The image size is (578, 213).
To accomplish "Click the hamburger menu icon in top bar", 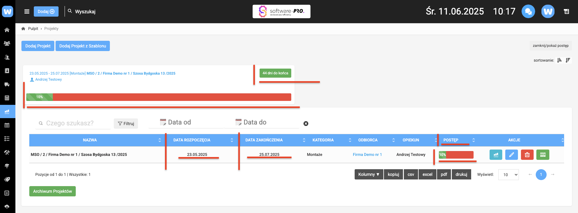I will [27, 11].
